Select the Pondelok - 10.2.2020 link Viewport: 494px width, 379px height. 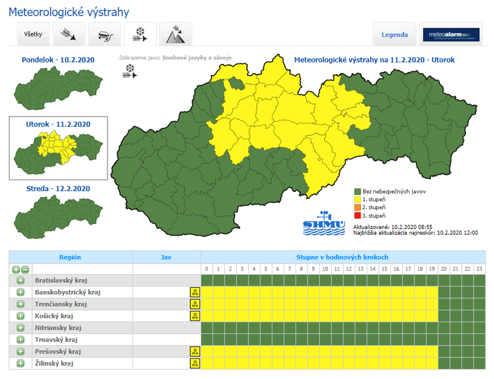pyautogui.click(x=58, y=60)
